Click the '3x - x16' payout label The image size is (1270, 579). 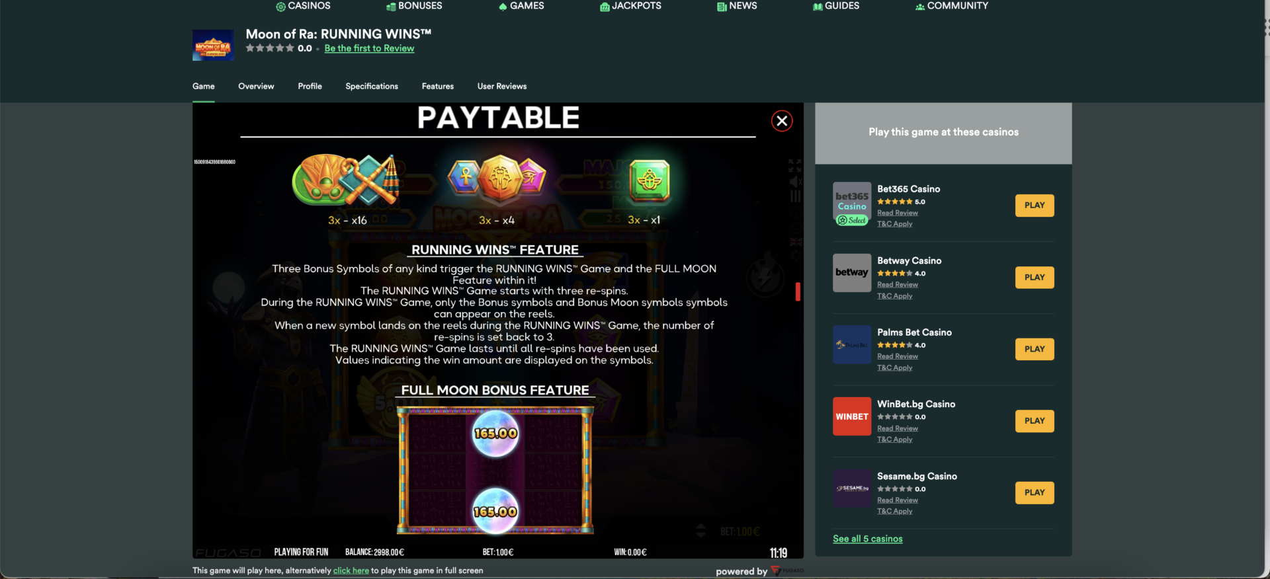click(347, 220)
